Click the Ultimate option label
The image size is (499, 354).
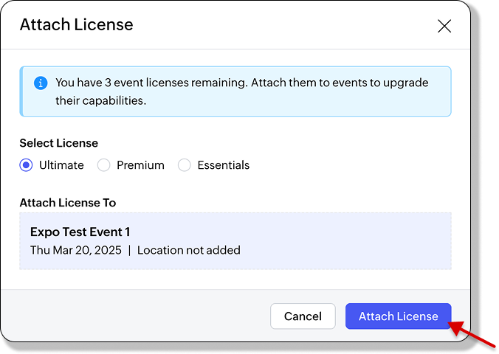(61, 165)
